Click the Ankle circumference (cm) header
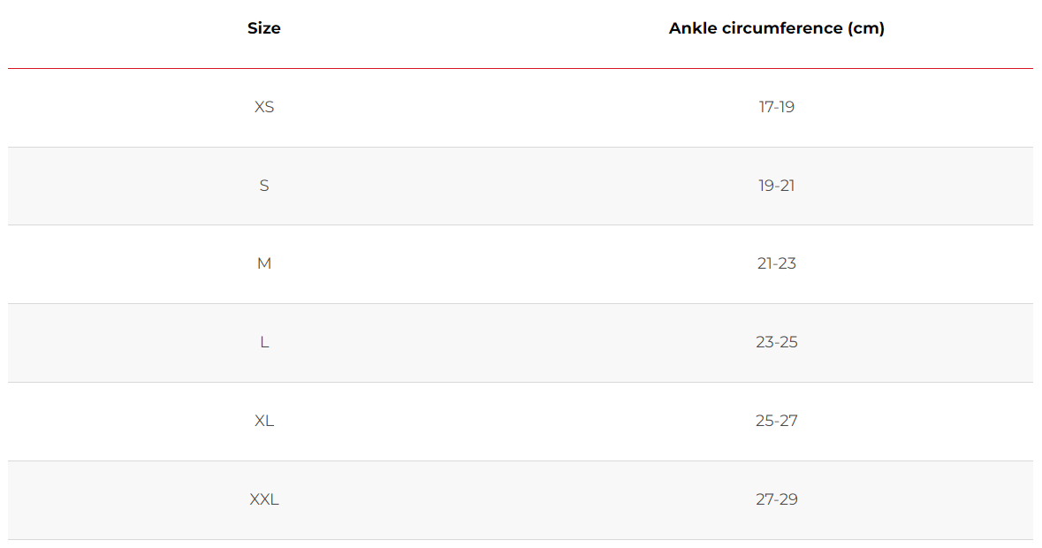Viewport: 1042px width, 548px height. coord(776,28)
